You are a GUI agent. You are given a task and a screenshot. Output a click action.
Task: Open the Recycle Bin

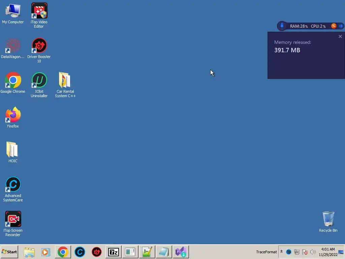pyautogui.click(x=328, y=222)
